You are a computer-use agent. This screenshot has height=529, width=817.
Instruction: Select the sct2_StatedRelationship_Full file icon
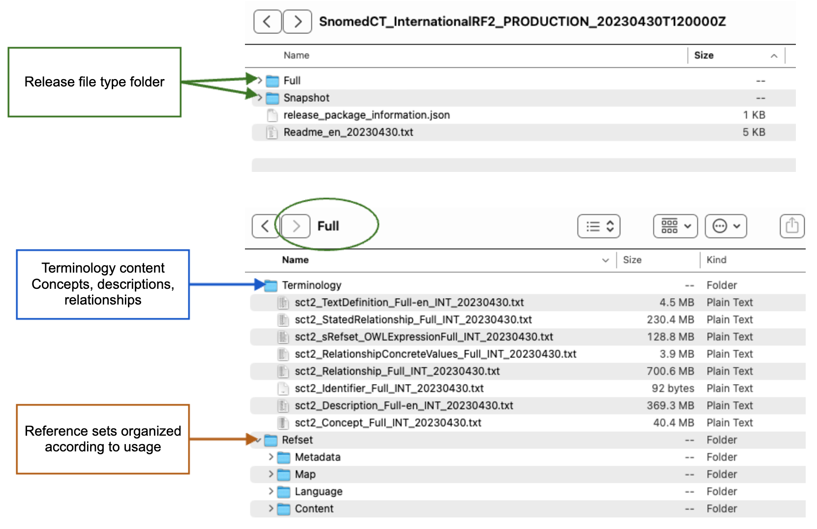(x=283, y=320)
